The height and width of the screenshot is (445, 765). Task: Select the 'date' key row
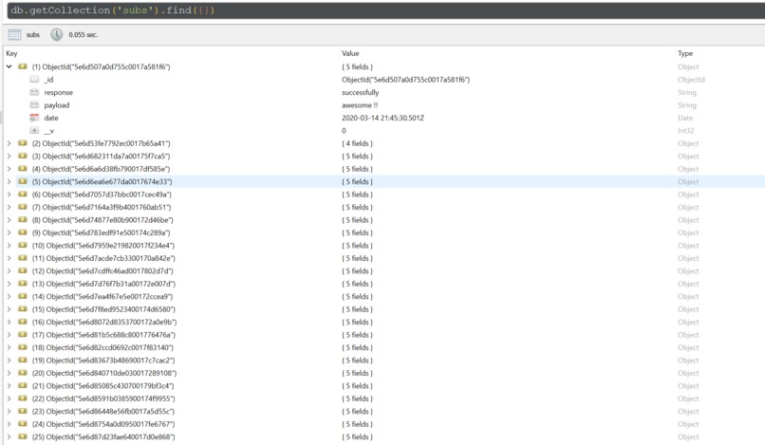tap(50, 118)
